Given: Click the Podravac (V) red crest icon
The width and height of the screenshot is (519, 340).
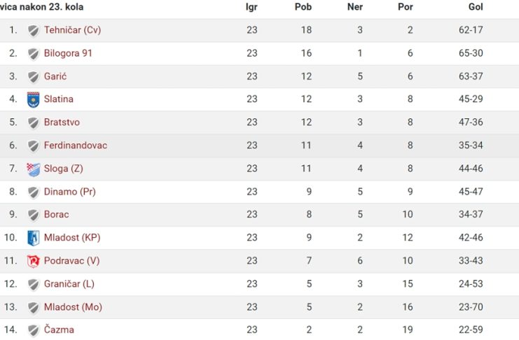Looking at the screenshot, I should (x=33, y=261).
